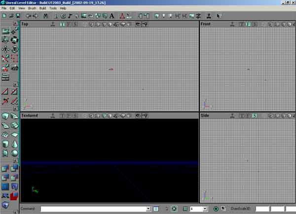This screenshot has height=214, width=296.
Task: Open the View menu
Action: 22,8
